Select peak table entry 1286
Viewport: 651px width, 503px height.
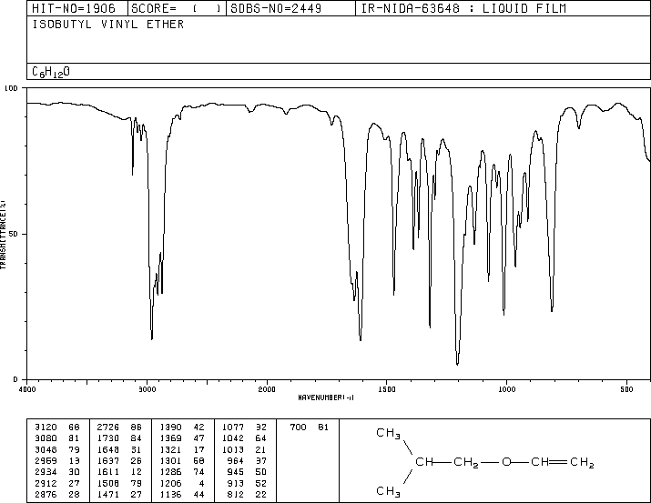click(170, 472)
